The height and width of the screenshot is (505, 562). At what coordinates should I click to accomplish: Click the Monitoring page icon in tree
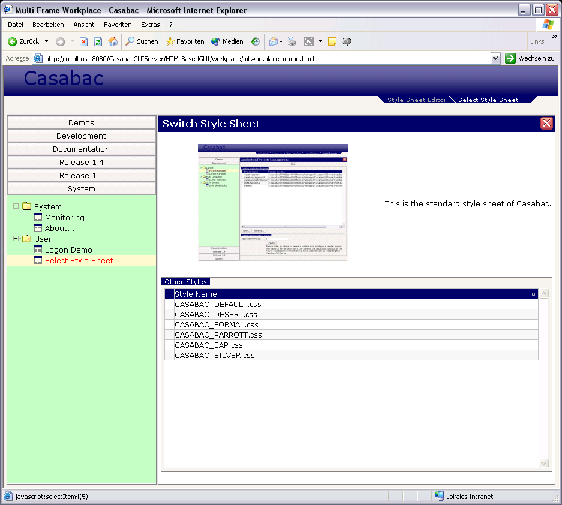(x=38, y=217)
